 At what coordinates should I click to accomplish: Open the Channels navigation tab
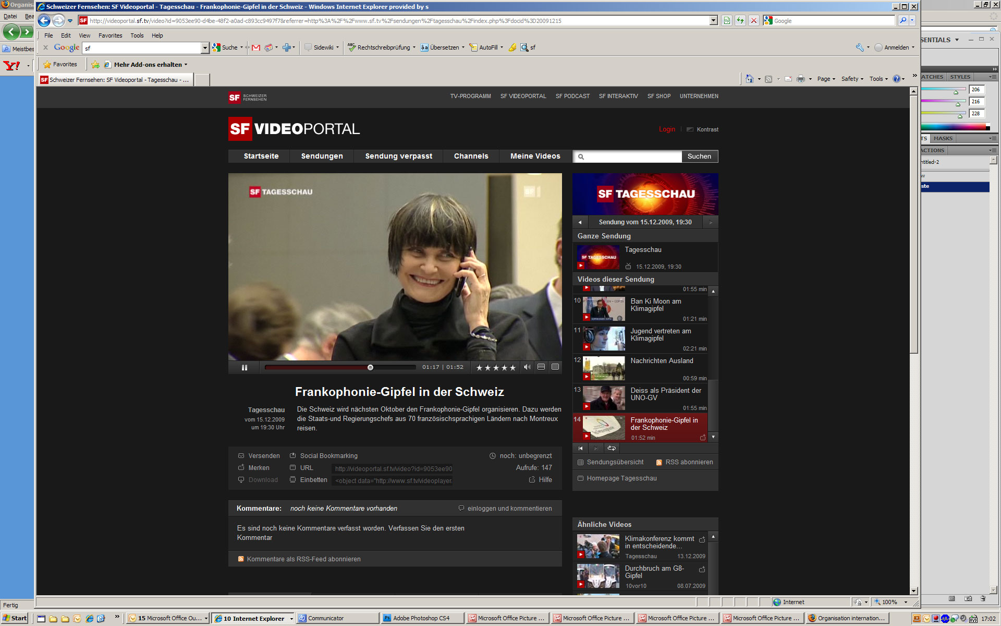pyautogui.click(x=471, y=156)
